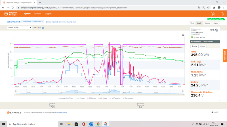The width and height of the screenshot is (227, 127).
Task: Click right handle of range navigator
Action: (183, 91)
